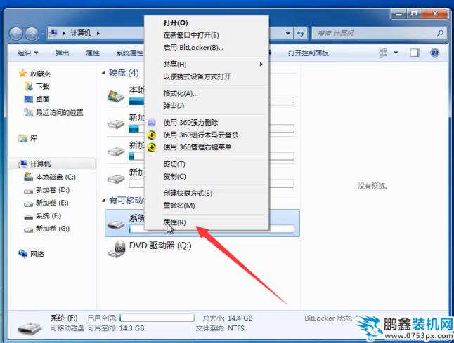Open the view options dropdown arrow

pos(396,53)
